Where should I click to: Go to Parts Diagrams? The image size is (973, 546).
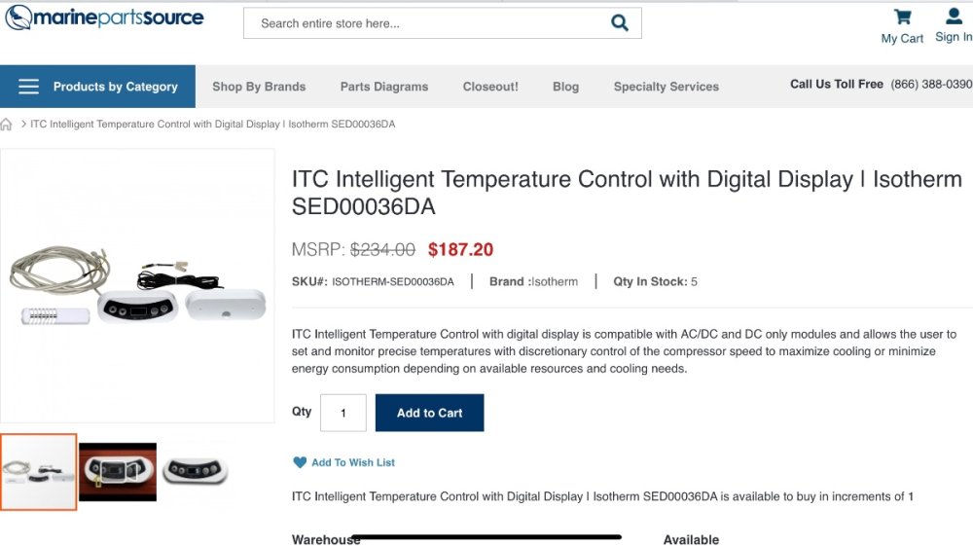(384, 87)
